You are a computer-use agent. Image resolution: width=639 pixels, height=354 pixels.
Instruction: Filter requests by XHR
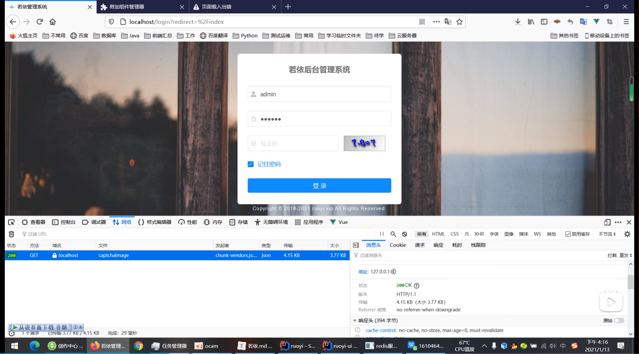point(479,234)
